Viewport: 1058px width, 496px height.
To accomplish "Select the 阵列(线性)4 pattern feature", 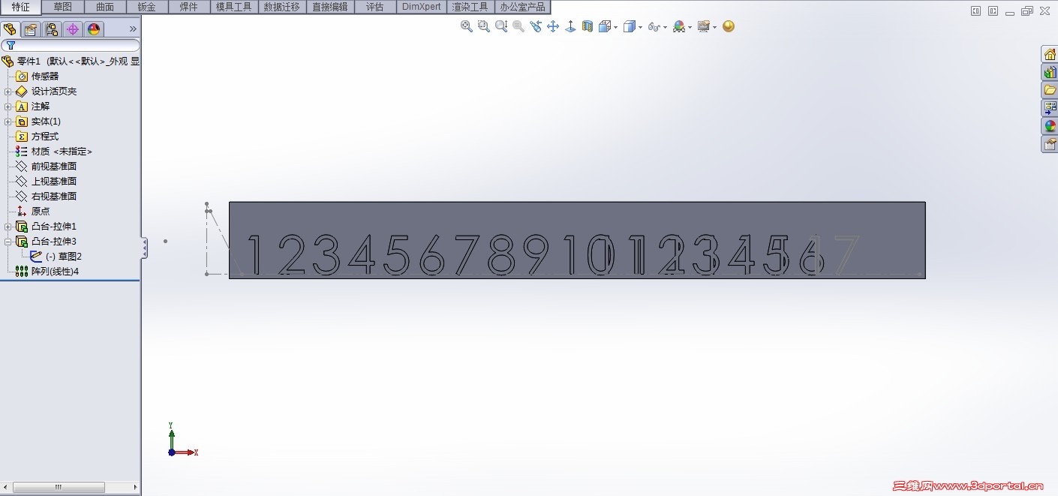I will tap(47, 272).
